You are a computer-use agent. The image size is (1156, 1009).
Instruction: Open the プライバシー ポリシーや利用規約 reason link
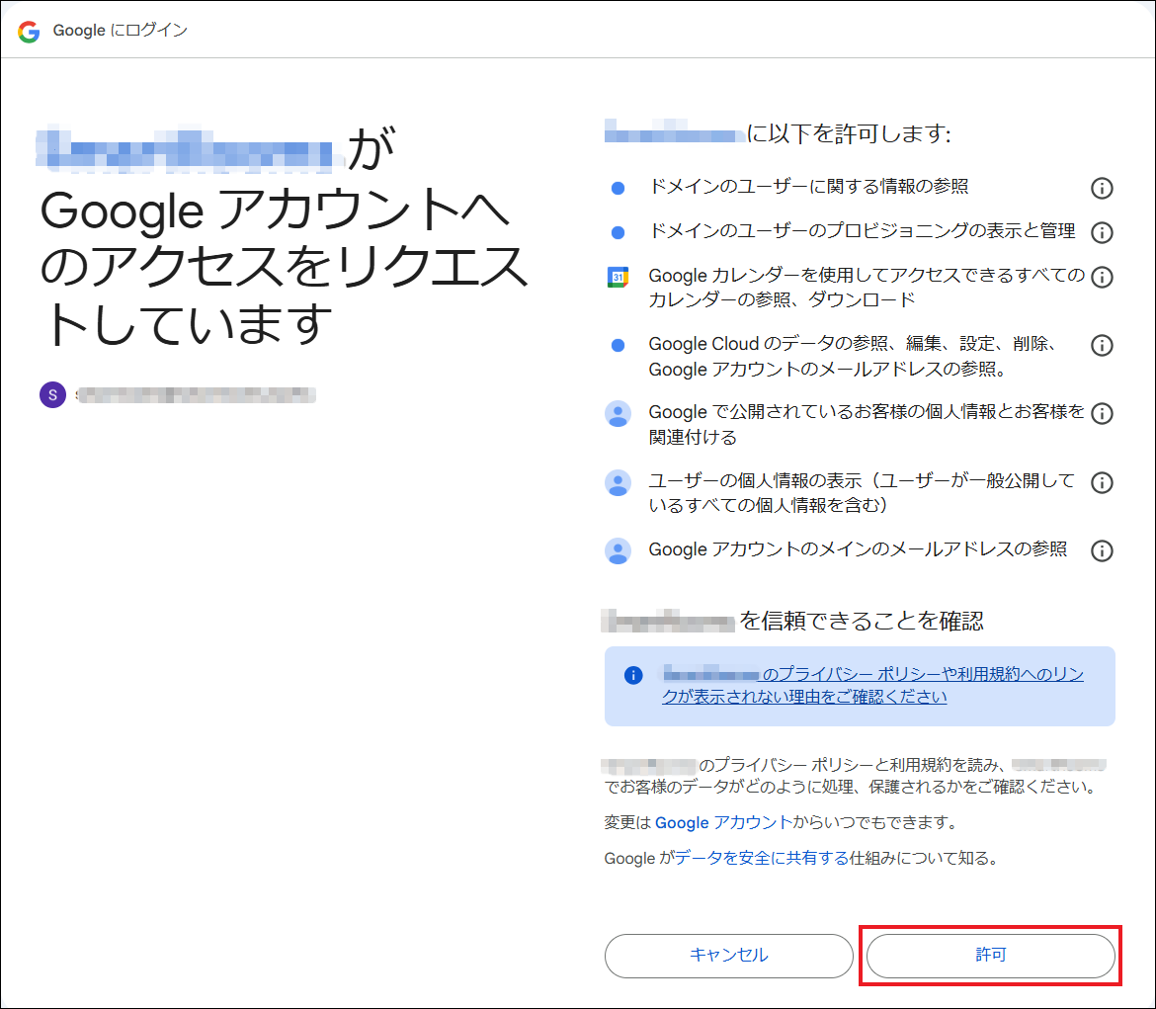coord(873,685)
